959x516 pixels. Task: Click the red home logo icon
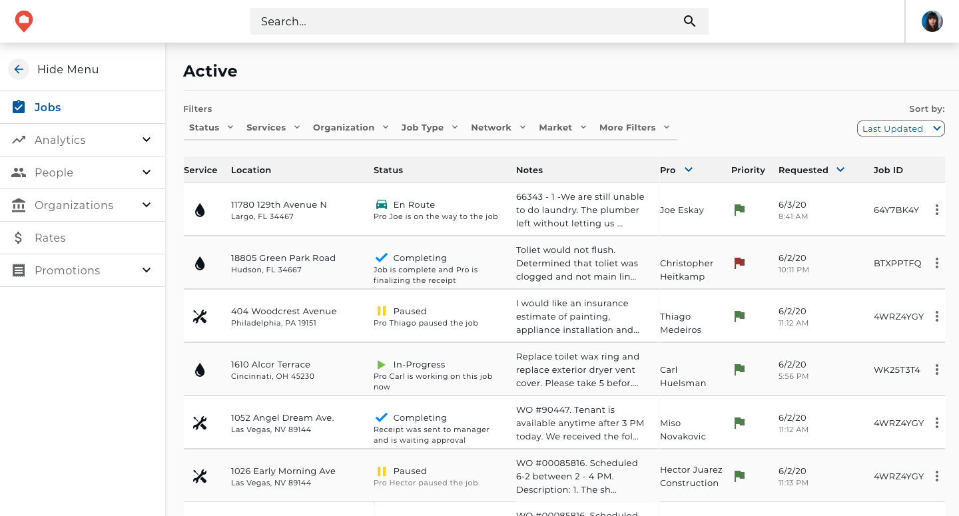[24, 21]
